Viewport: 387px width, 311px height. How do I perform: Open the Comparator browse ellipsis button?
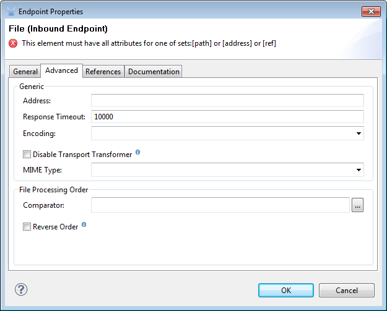click(x=357, y=205)
